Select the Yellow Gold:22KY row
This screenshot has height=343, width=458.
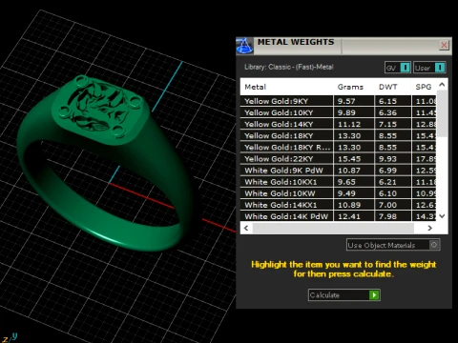click(x=338, y=159)
